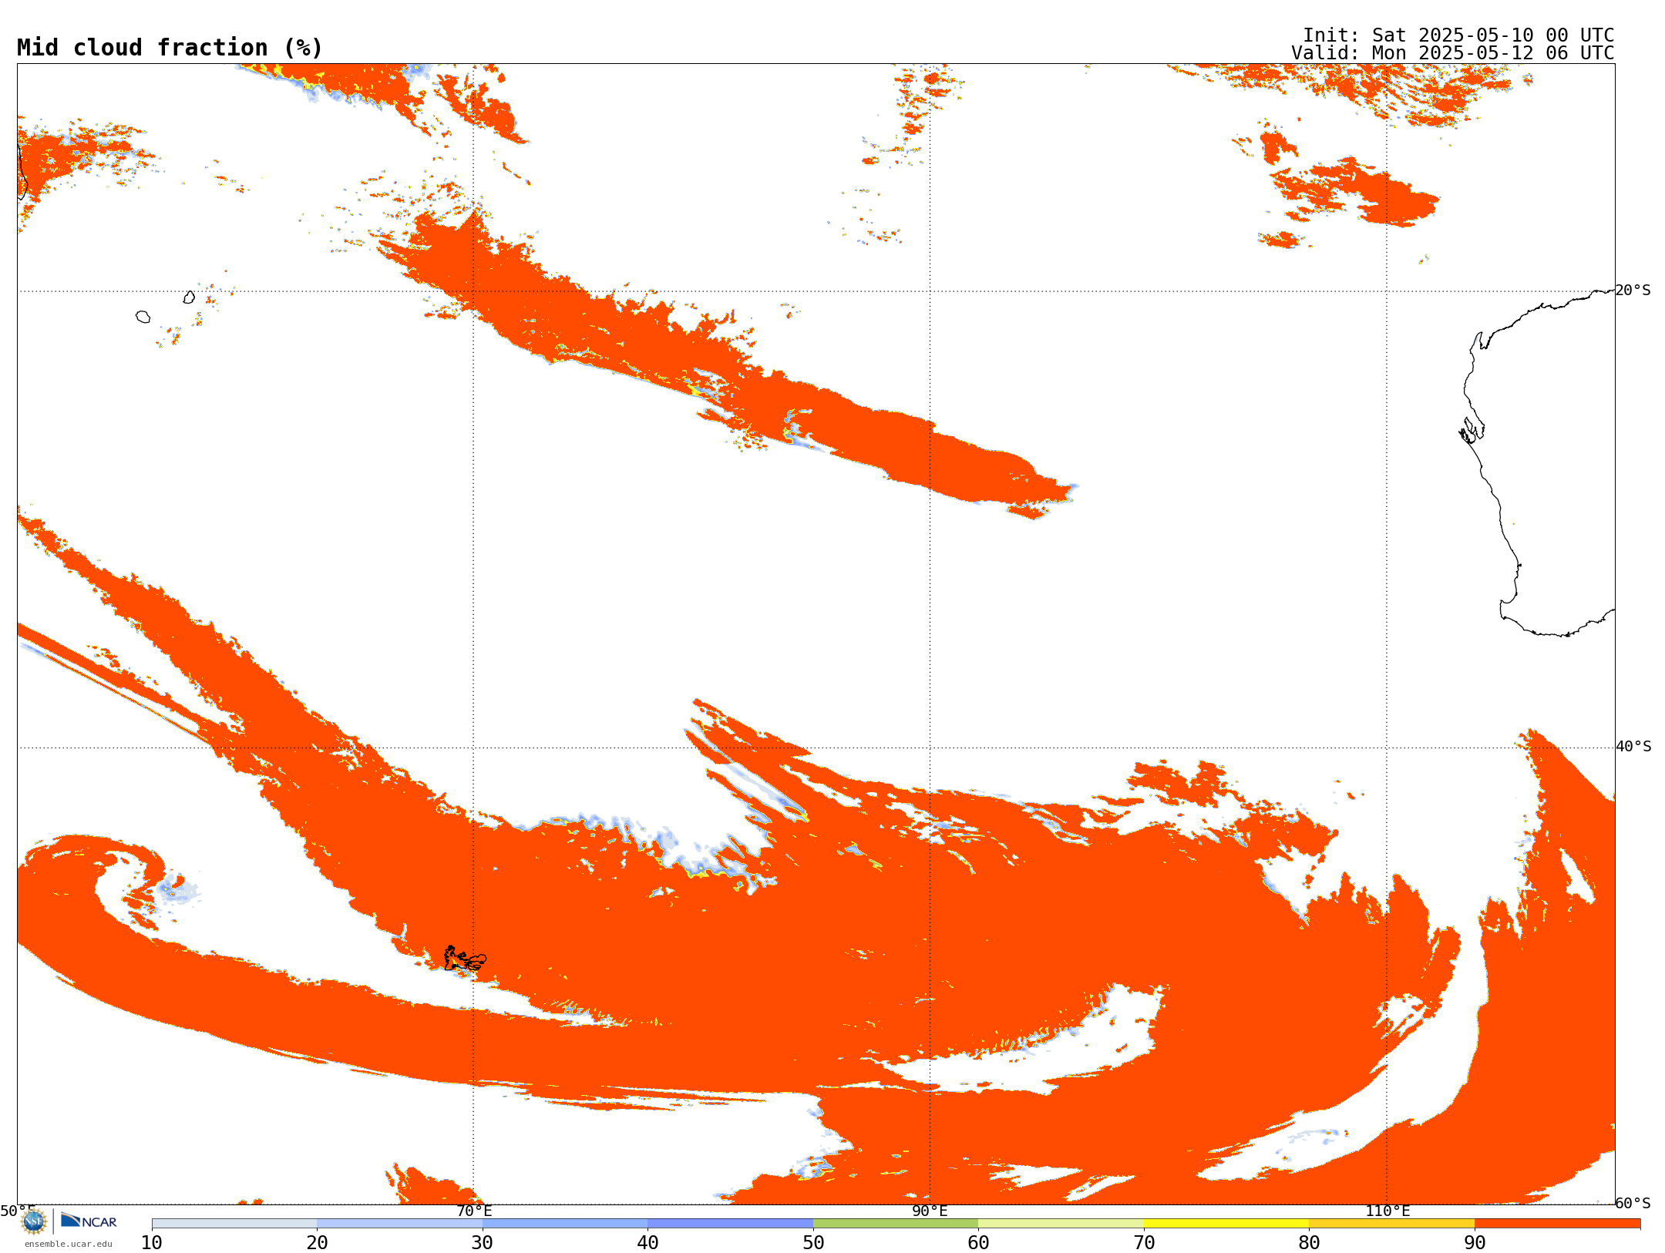Click the colorbar tick label 60
Screen dimensions: 1665x1253
[978, 1242]
